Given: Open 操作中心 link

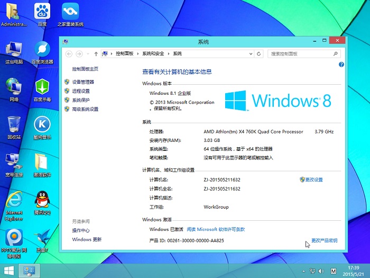Looking at the screenshot, I should tap(81, 230).
